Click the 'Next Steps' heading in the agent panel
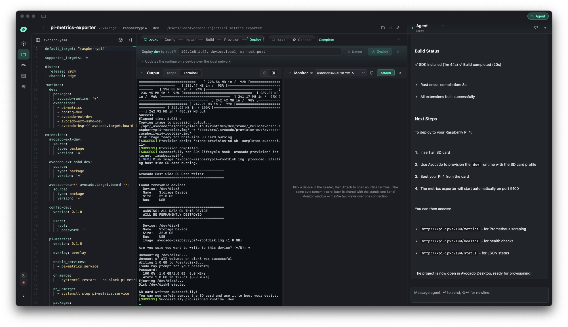Viewport: 568px width, 327px height. tap(426, 119)
